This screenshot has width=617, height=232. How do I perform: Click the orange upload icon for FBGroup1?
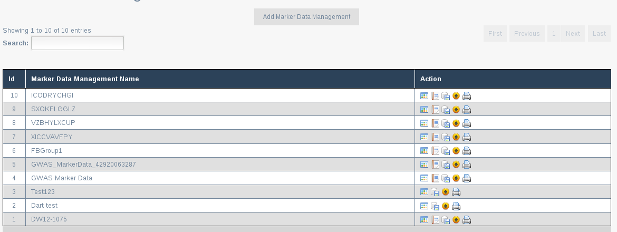coord(456,151)
